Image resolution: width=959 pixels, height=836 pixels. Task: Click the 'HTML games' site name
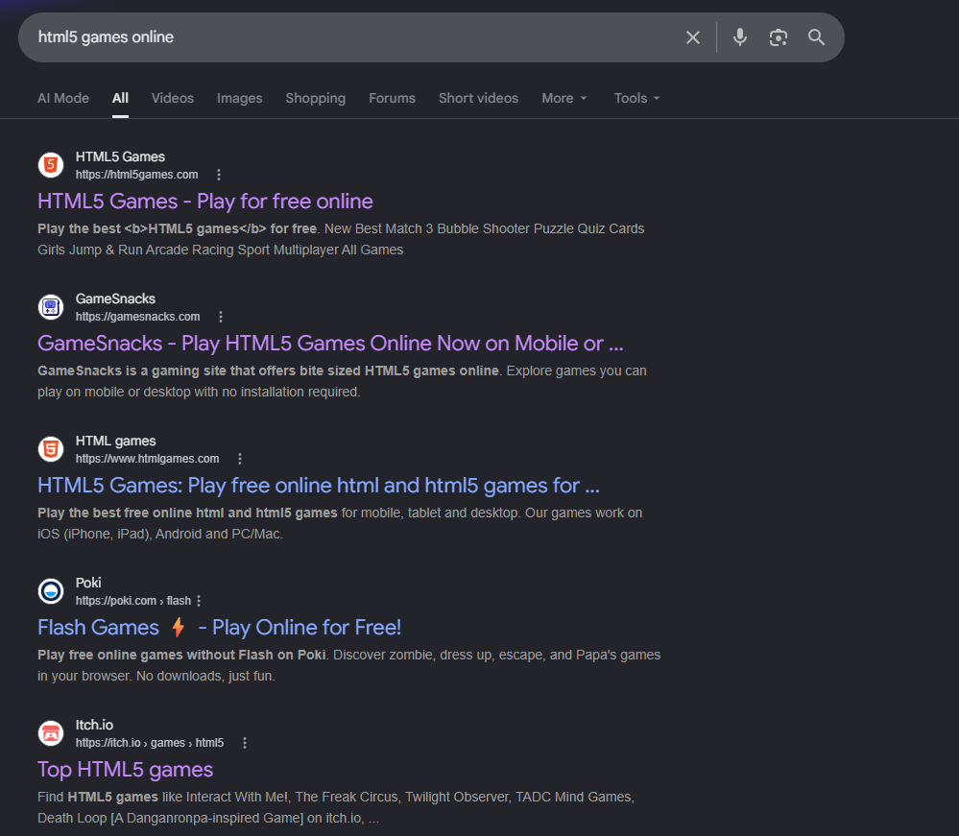pos(115,441)
